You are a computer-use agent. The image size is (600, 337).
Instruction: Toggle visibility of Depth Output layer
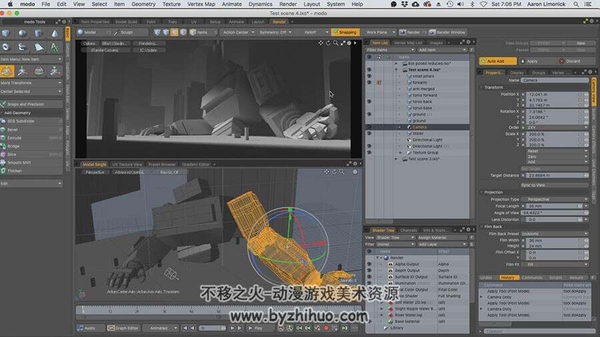(369, 270)
